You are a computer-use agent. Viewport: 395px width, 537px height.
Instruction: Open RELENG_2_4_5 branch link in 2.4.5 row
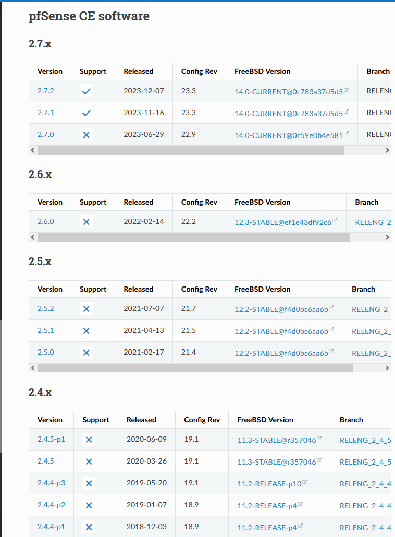click(x=365, y=462)
